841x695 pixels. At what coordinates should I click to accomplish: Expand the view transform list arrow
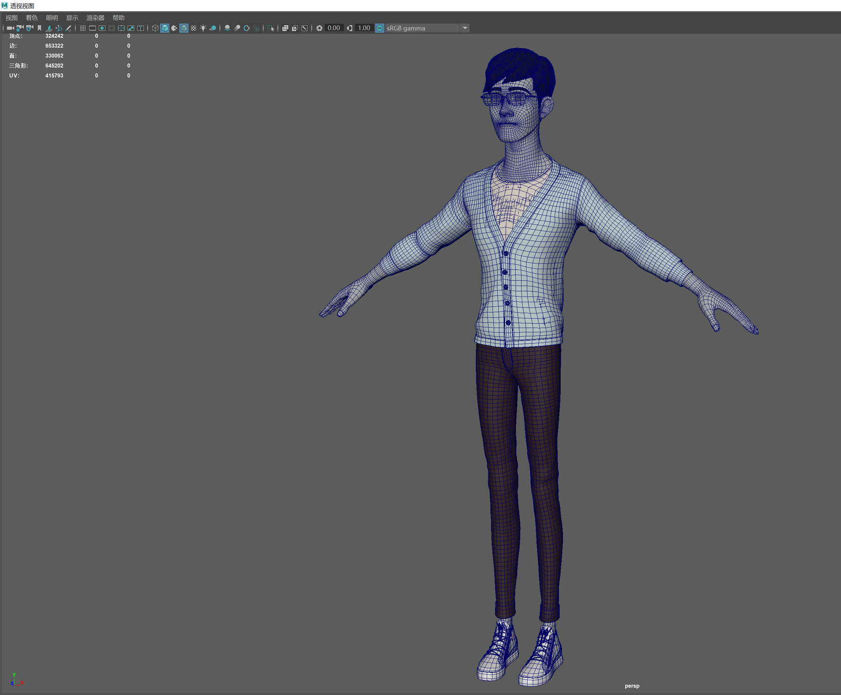(465, 28)
